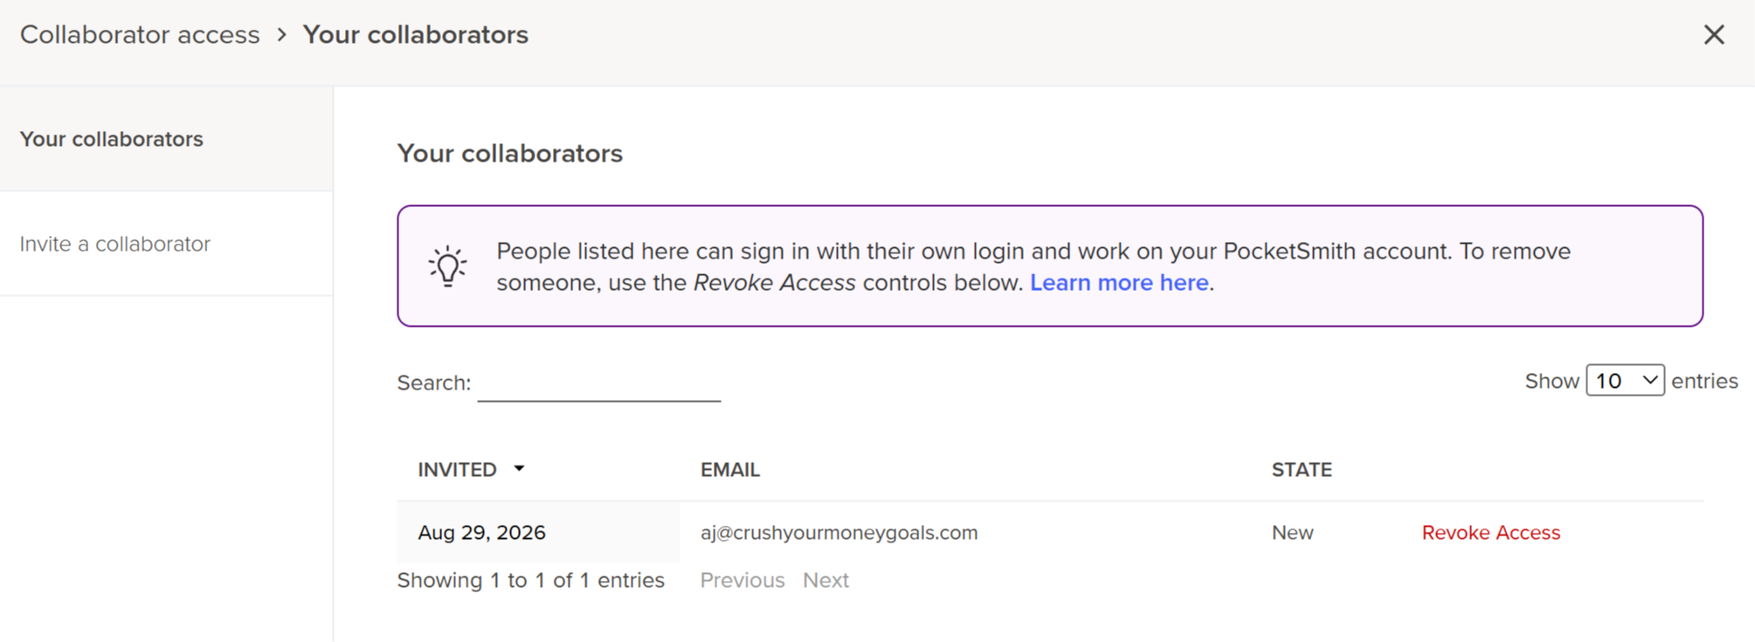Viewport: 1755px width, 642px height.
Task: Close the Collaborator access dialog
Action: click(x=1714, y=35)
